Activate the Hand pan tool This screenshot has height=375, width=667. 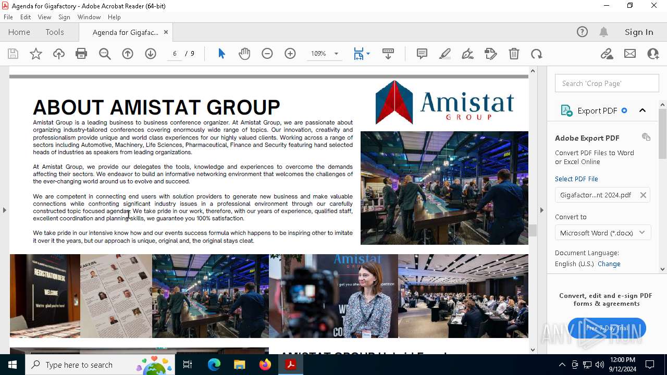pyautogui.click(x=244, y=54)
